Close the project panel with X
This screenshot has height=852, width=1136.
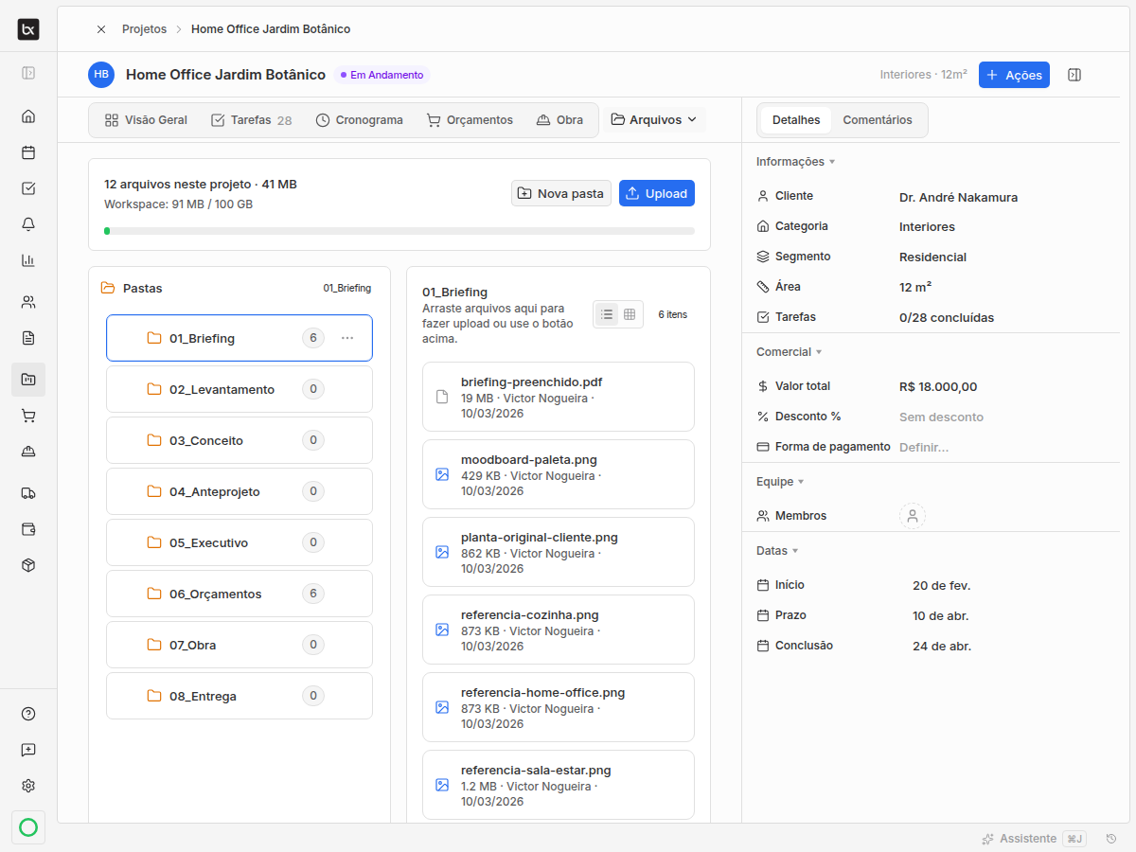click(101, 29)
